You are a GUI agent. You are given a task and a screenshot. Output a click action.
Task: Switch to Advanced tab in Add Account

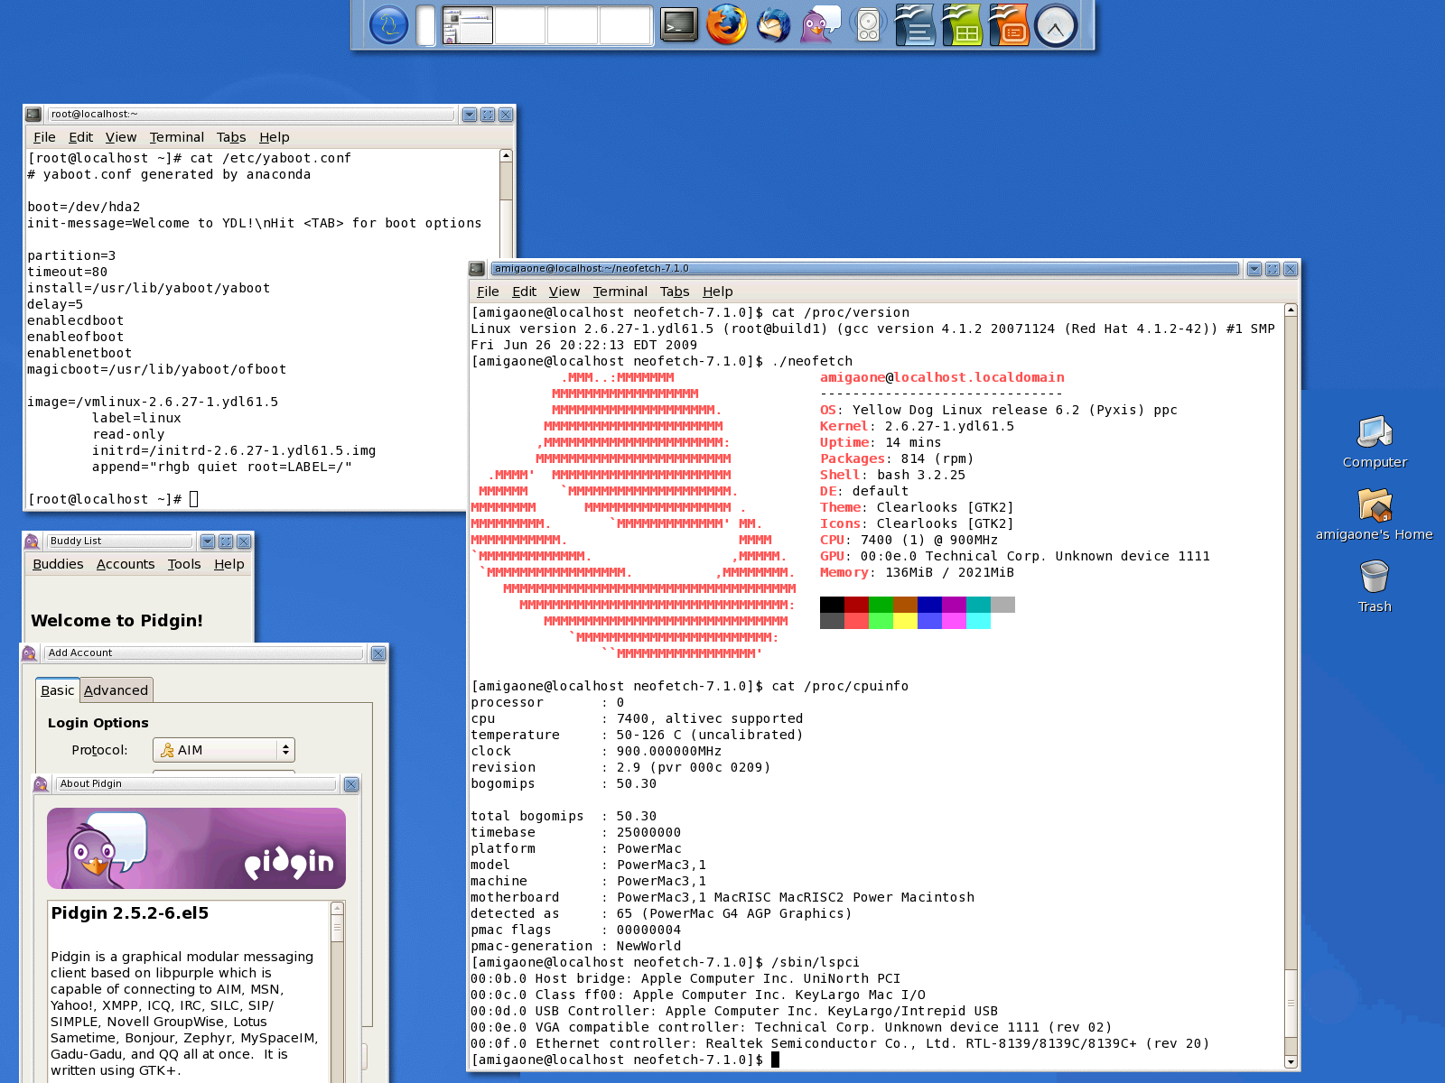(x=117, y=690)
